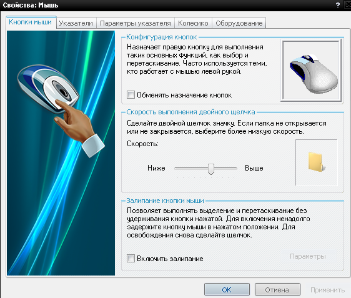Enable Обменять назначение кнопок checkbox

[x=131, y=95]
